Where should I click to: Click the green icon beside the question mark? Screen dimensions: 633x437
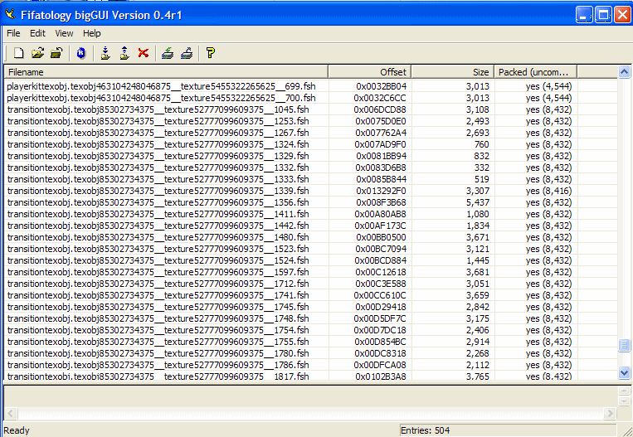coord(187,53)
